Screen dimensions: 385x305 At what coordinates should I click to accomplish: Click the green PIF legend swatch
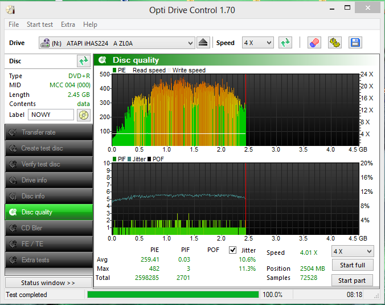114,159
